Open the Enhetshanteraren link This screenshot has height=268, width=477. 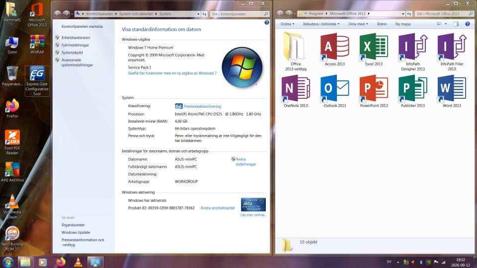coord(76,38)
